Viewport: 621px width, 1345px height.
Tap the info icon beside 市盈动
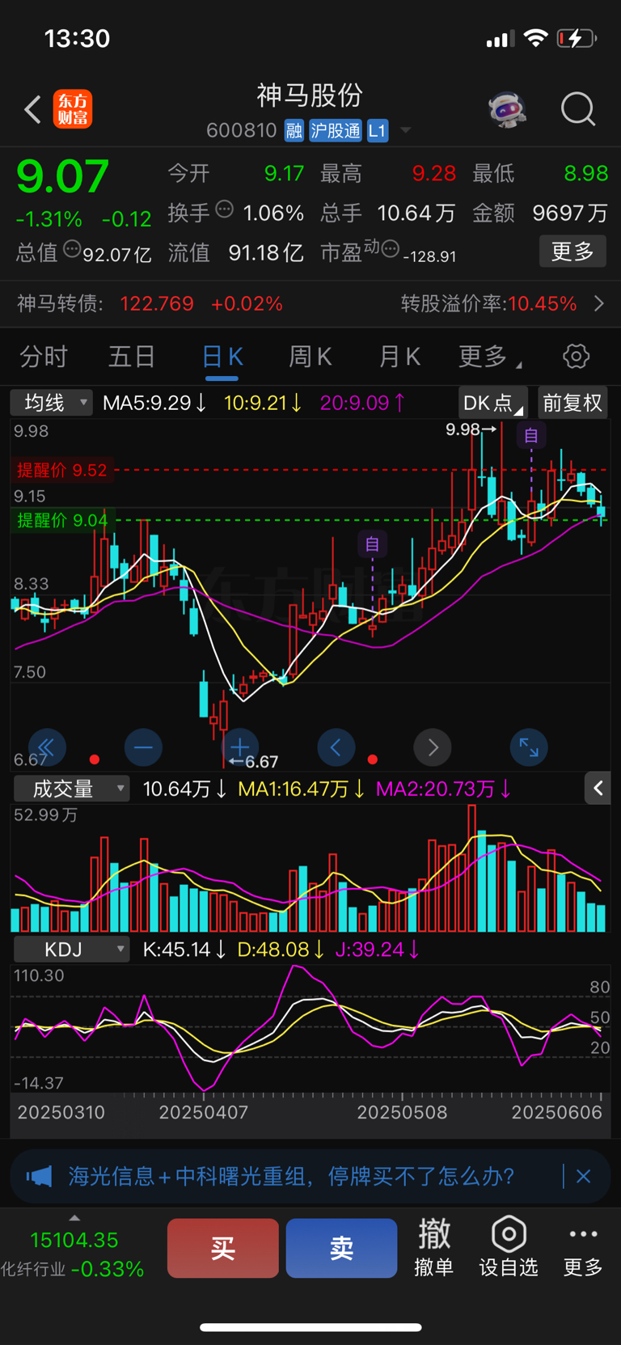(x=390, y=249)
